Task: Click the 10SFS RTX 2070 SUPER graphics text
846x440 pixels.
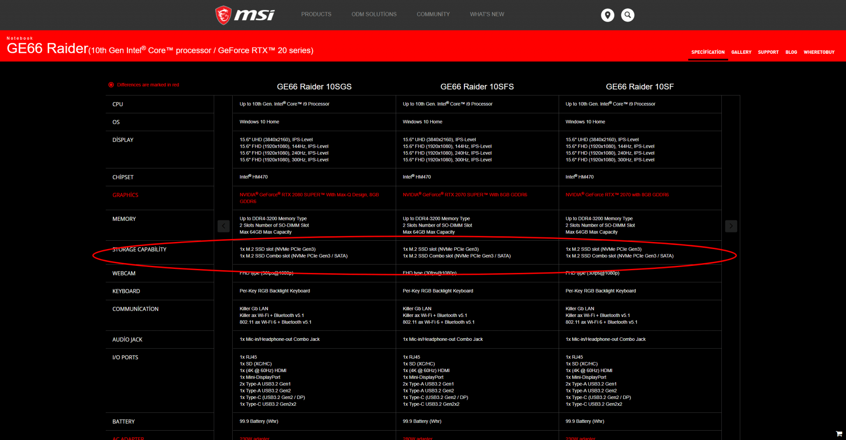Action: [465, 194]
